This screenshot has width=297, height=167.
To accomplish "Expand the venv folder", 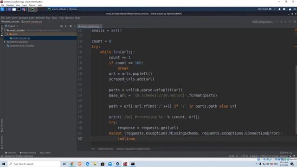I will point(7,34).
